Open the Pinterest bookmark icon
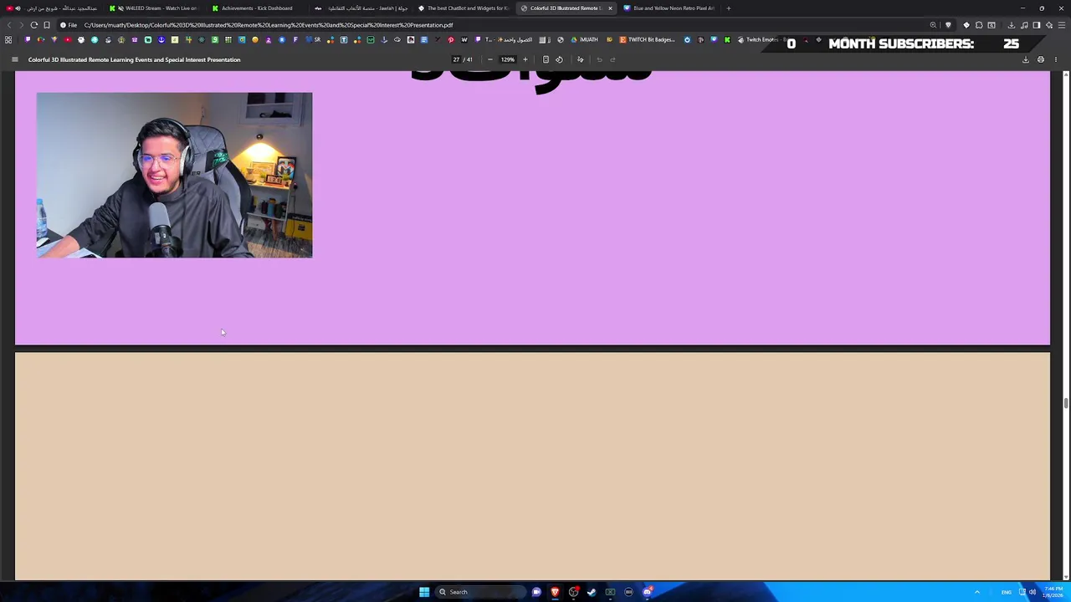The width and height of the screenshot is (1071, 602). coord(450,39)
